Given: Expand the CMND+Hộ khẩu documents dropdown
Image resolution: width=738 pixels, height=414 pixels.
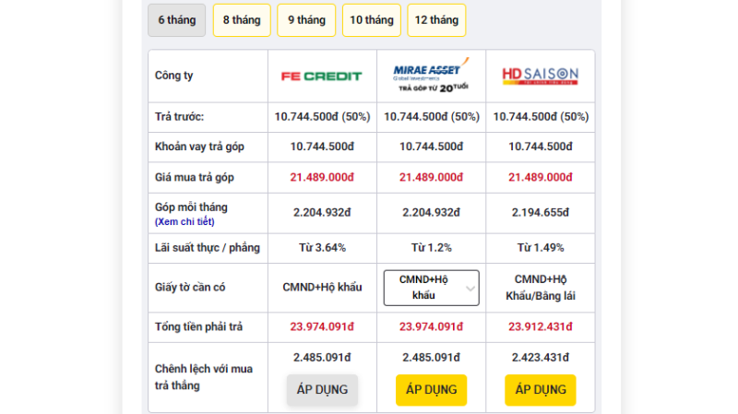Looking at the screenshot, I should pos(431,288).
